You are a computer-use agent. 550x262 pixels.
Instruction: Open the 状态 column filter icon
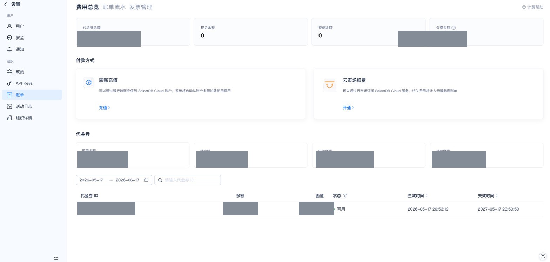(x=345, y=195)
